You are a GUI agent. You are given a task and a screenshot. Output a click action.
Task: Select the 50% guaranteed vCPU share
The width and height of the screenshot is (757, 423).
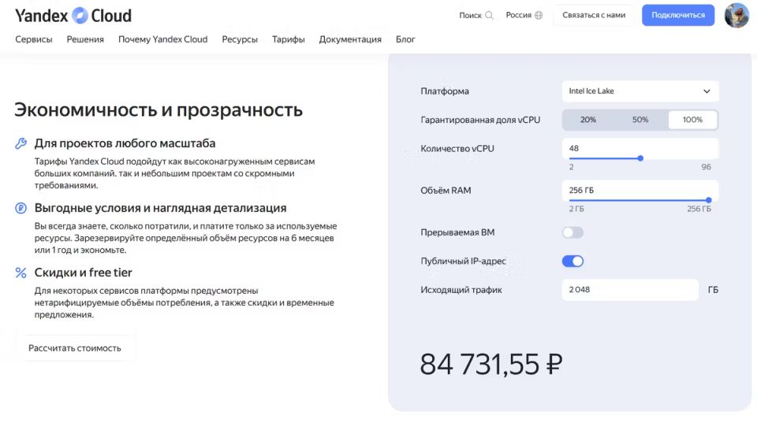640,120
